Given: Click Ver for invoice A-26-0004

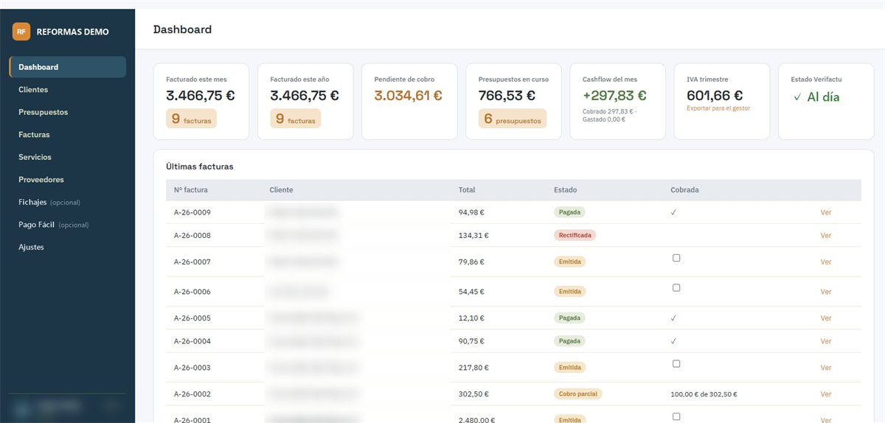Looking at the screenshot, I should (826, 341).
